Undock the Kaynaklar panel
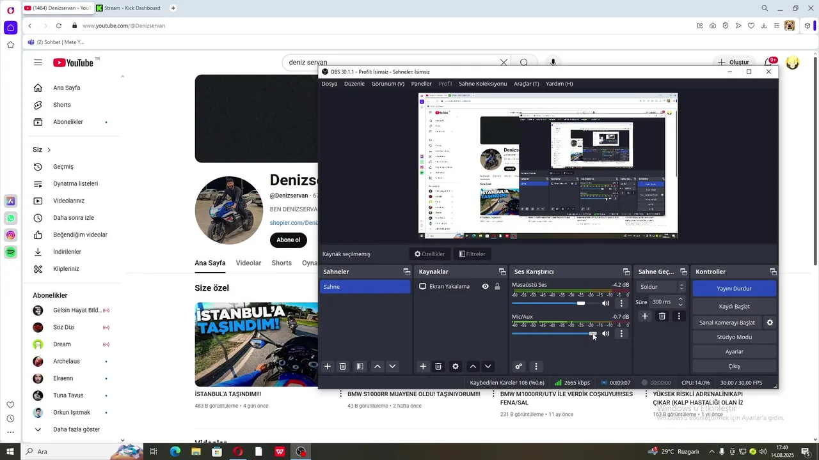Viewport: 819px width, 460px height. click(x=502, y=272)
